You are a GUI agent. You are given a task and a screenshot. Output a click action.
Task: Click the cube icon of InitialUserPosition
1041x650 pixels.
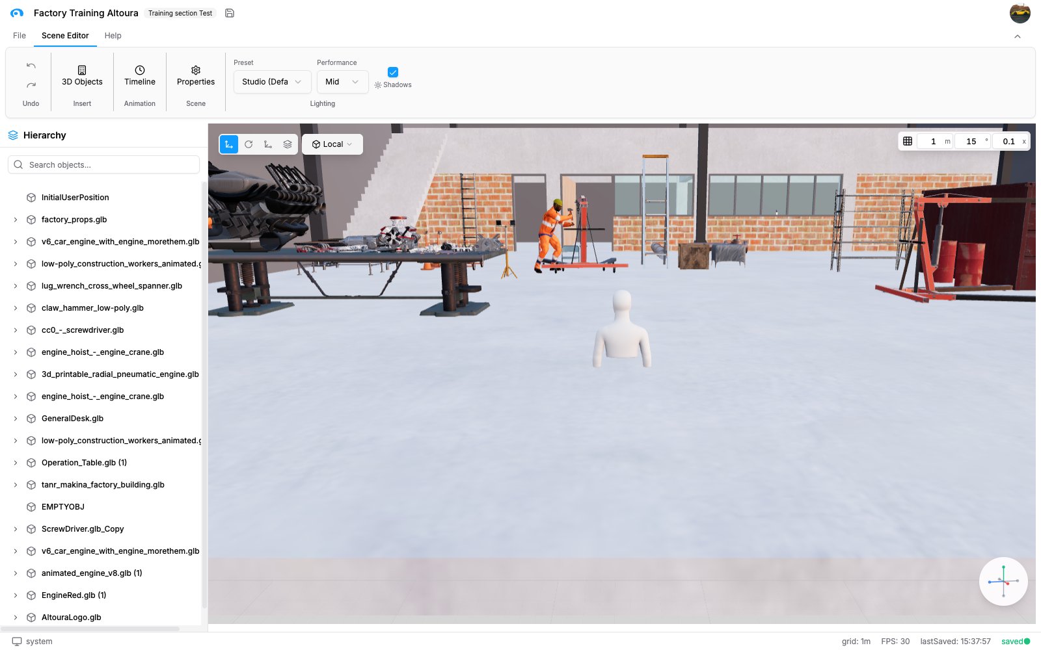click(x=31, y=198)
